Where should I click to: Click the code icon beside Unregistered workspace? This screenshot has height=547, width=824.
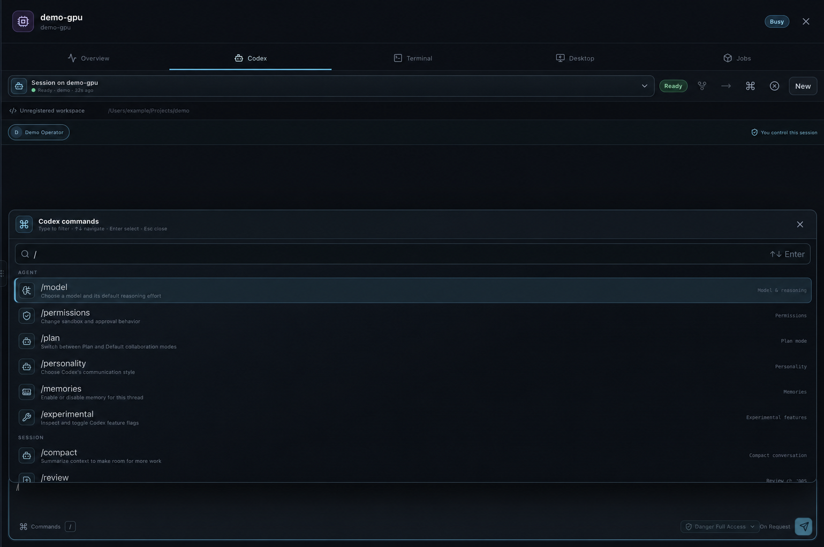(13, 111)
